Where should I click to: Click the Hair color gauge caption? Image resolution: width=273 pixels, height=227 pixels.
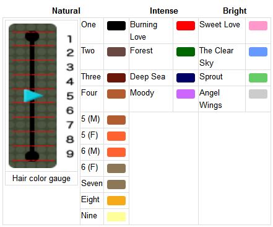coord(41,179)
